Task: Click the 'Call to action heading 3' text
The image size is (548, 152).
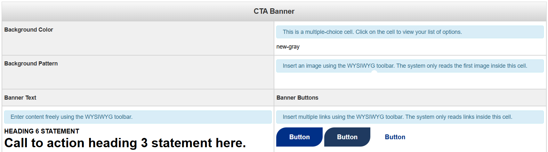Action: (125, 143)
